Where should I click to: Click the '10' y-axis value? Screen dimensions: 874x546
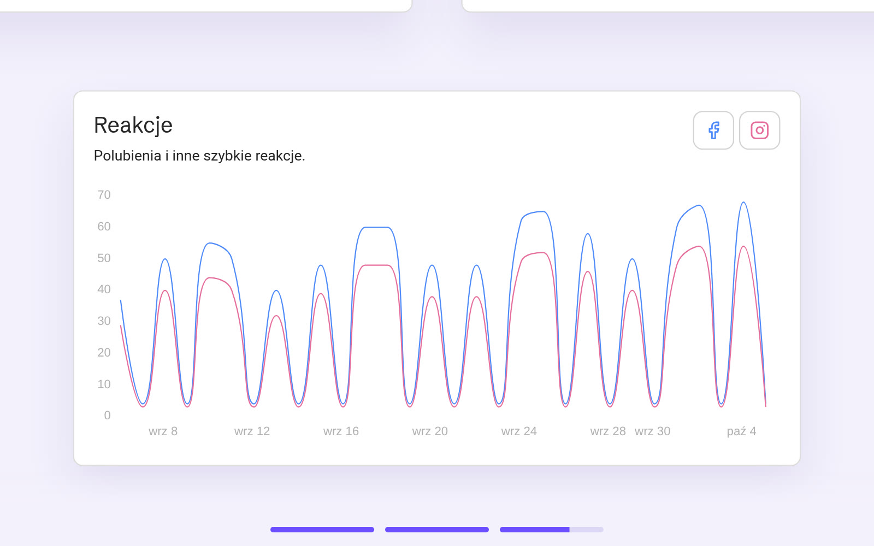(x=104, y=384)
